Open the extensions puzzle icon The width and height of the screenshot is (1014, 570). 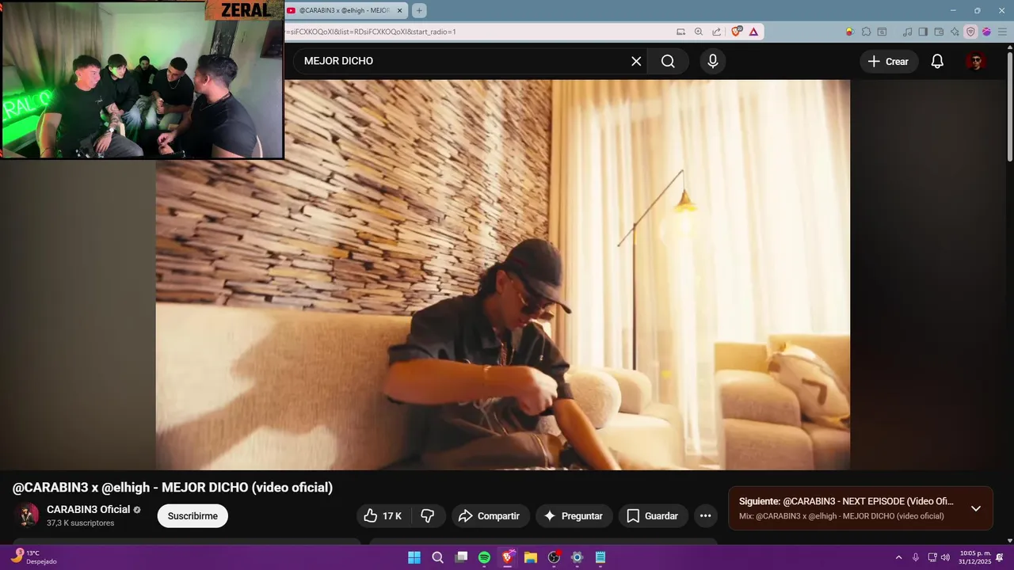pos(866,32)
